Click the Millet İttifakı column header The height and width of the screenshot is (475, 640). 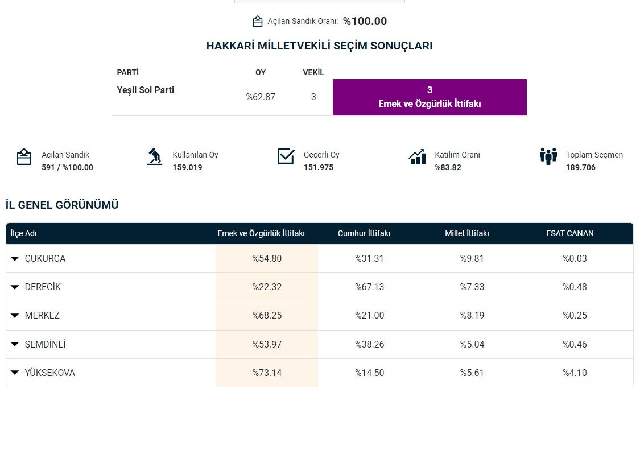pyautogui.click(x=466, y=233)
